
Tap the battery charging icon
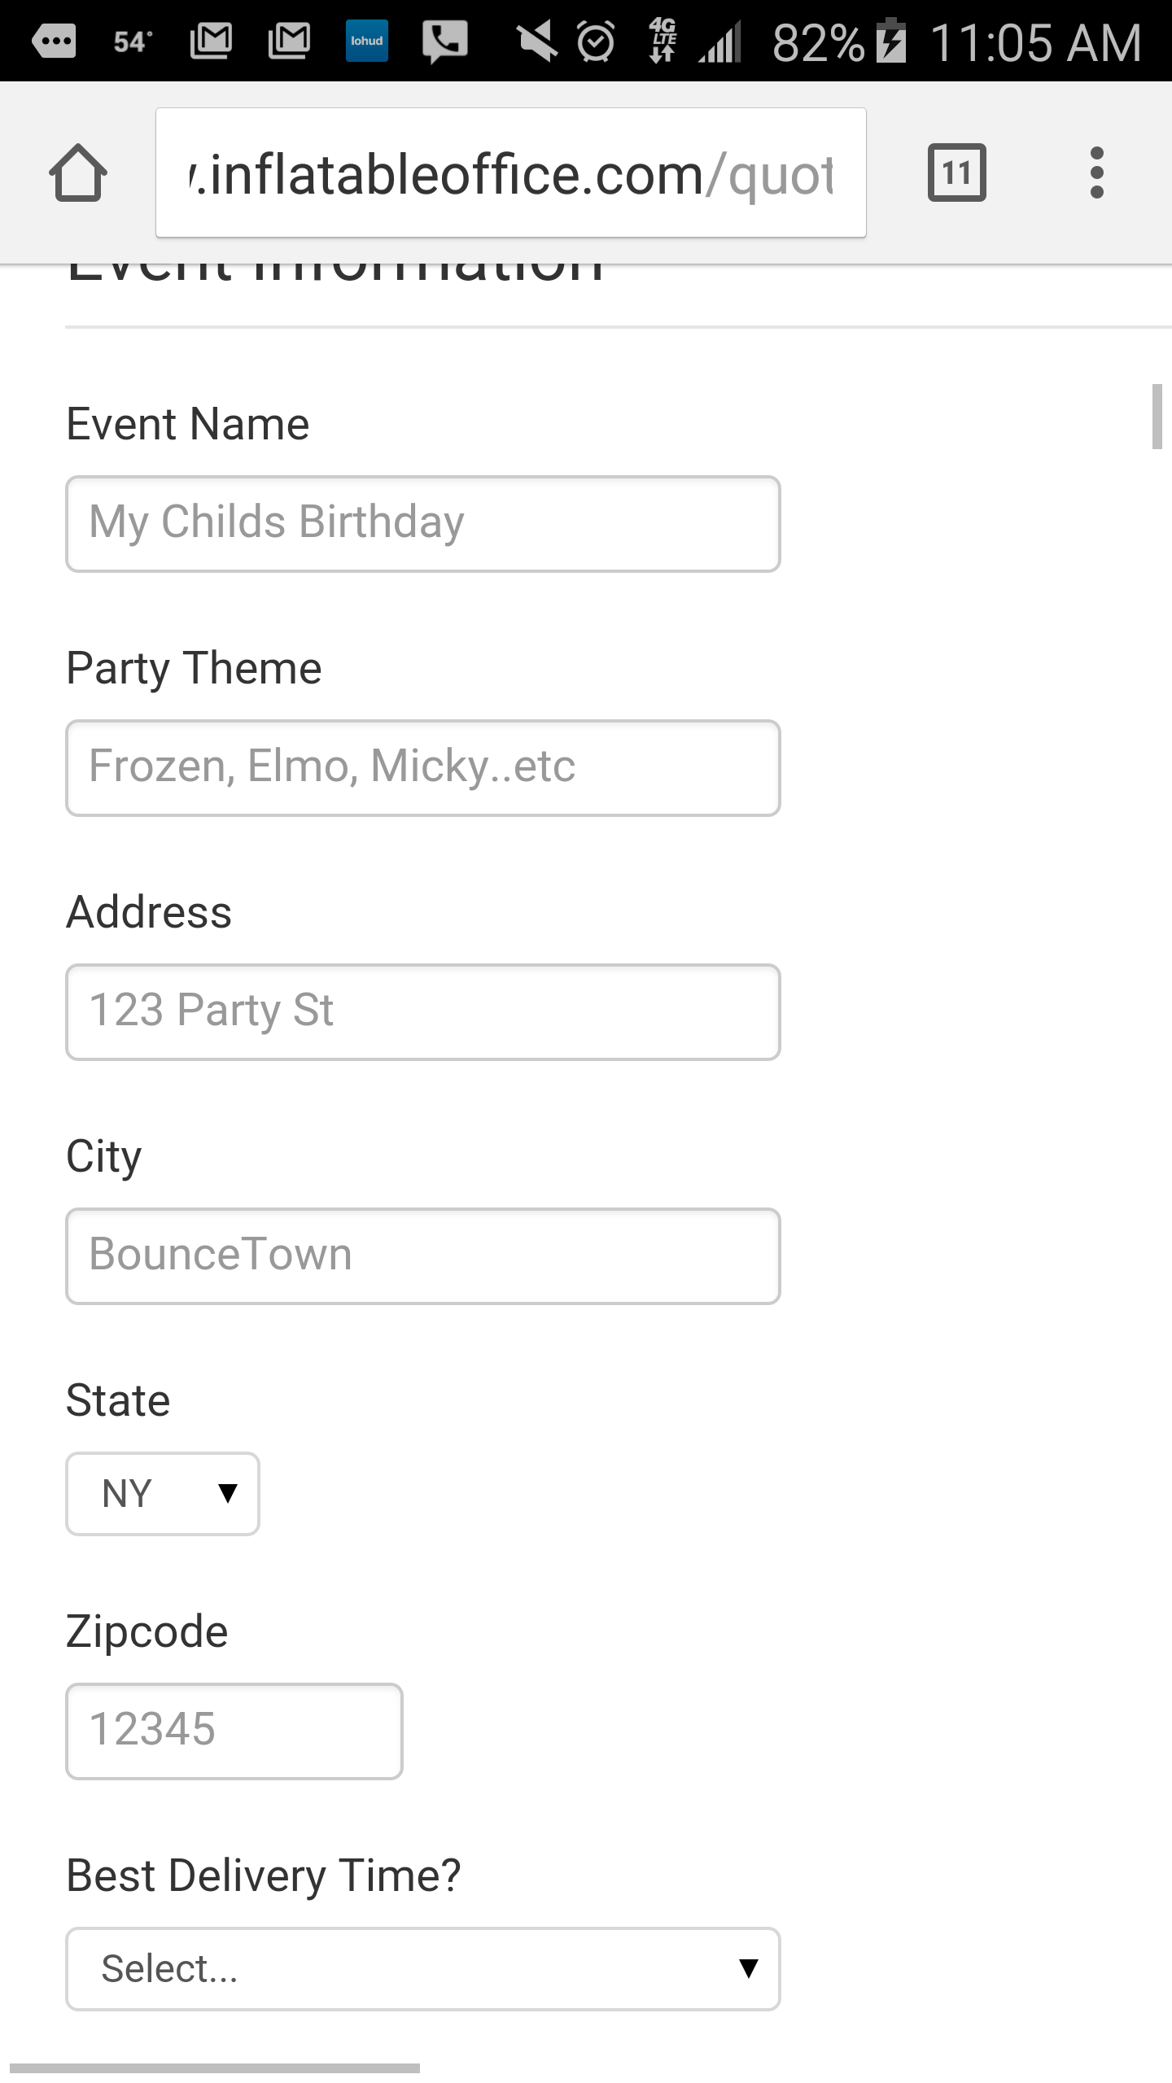pyautogui.click(x=892, y=41)
